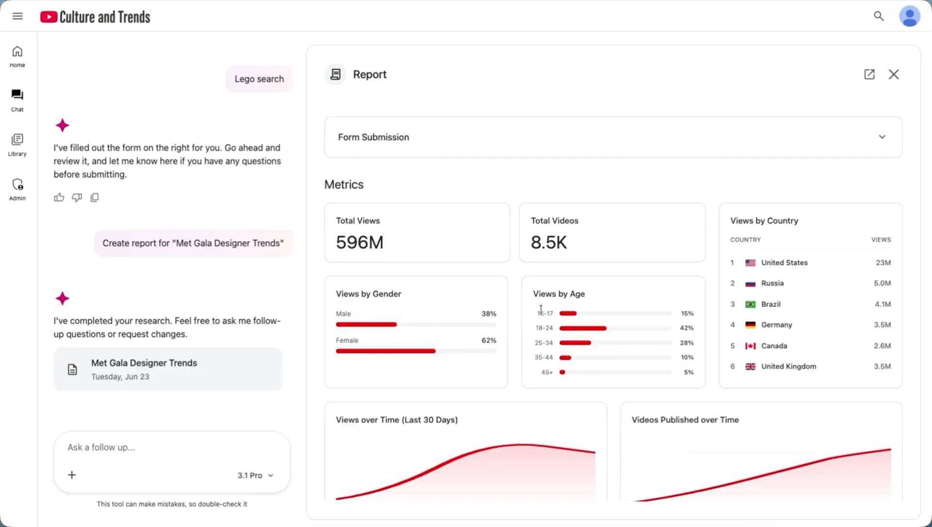Expand the Form Submission section
The height and width of the screenshot is (527, 932).
tap(613, 137)
